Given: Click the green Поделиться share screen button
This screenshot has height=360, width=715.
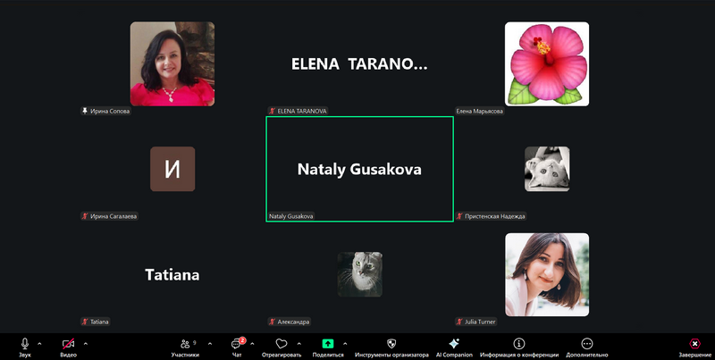Looking at the screenshot, I should click(x=328, y=344).
